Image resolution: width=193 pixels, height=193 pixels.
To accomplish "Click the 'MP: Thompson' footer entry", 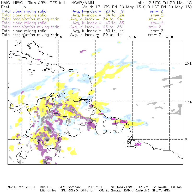I will (x=70, y=187).
